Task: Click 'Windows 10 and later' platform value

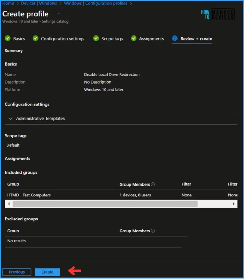Action: [104, 89]
